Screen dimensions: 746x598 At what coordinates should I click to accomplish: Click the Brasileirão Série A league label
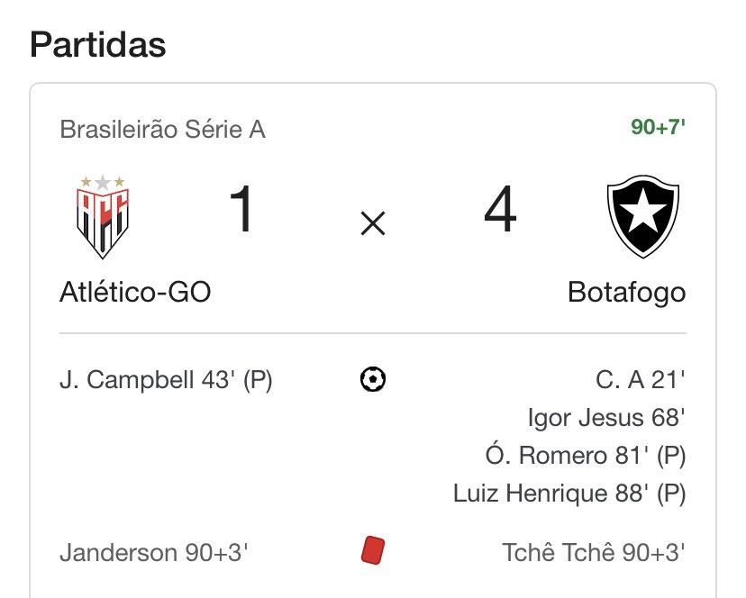tap(162, 130)
